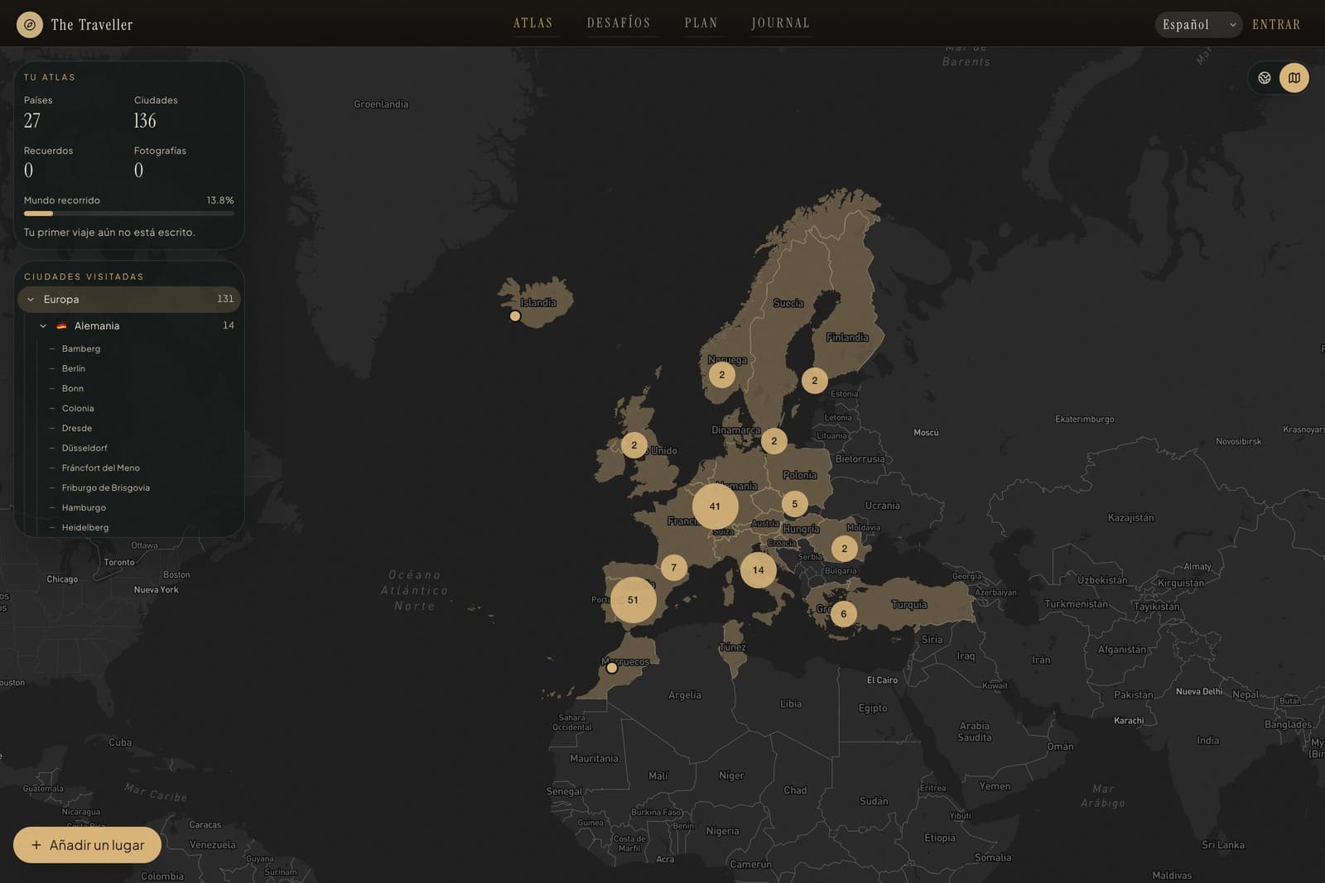Collapse the Alemania country row

(137, 325)
